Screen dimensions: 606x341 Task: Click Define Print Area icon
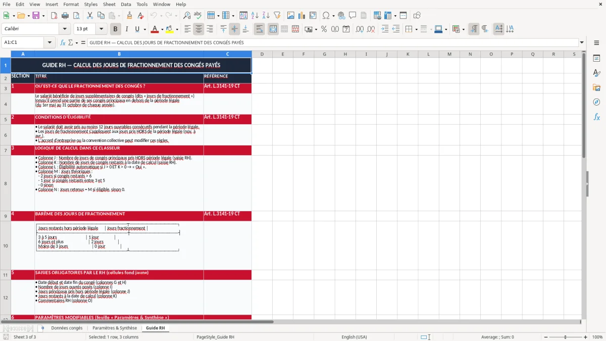pos(377,16)
